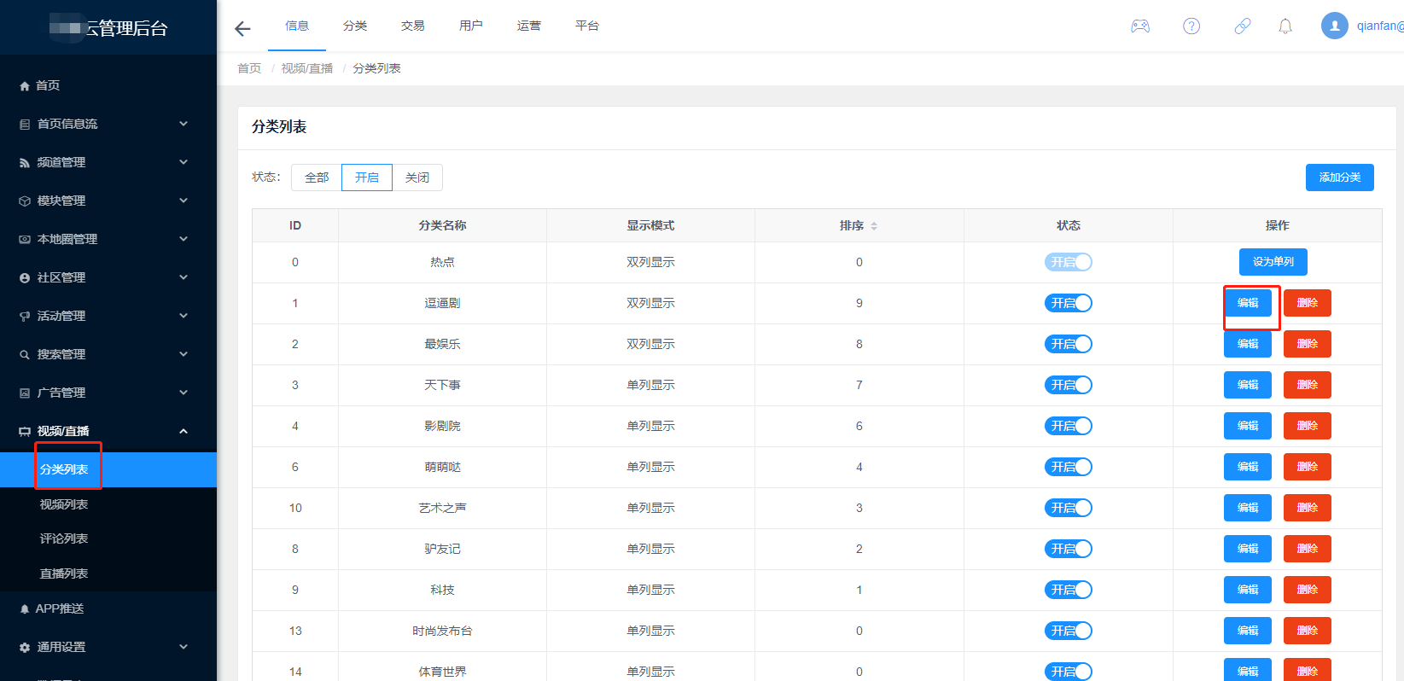
Task: Click 删除 for 天下事 row
Action: point(1308,385)
